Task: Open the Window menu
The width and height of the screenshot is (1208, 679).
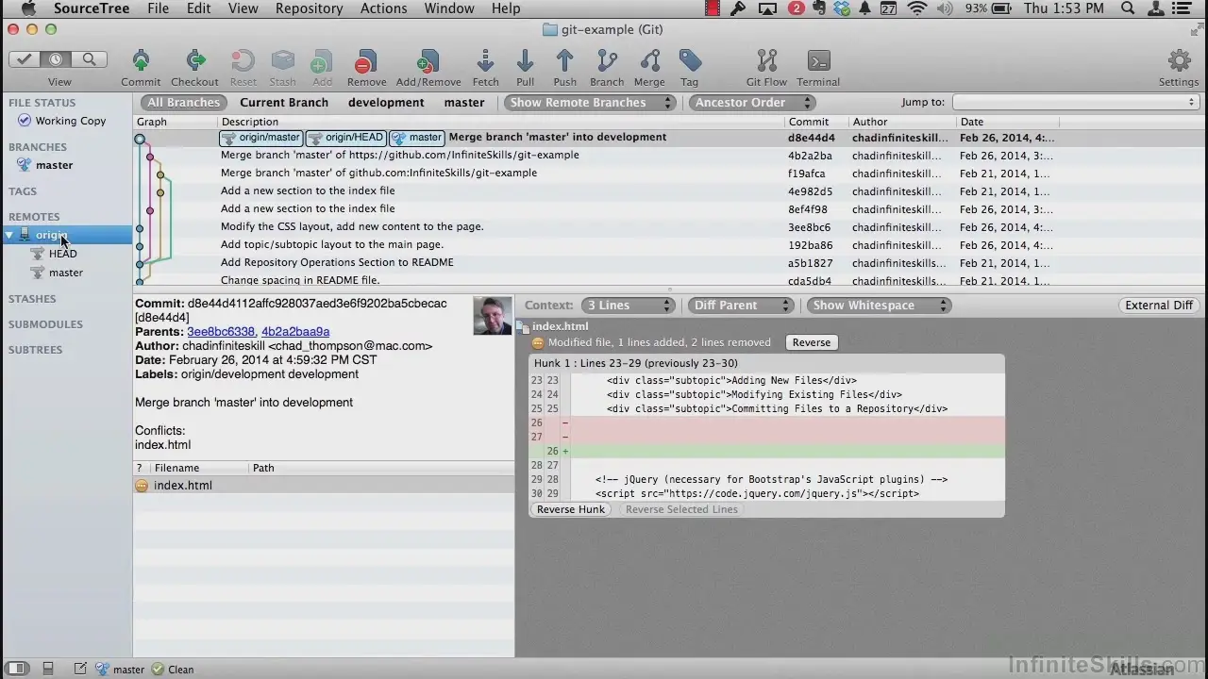Action: [x=449, y=8]
